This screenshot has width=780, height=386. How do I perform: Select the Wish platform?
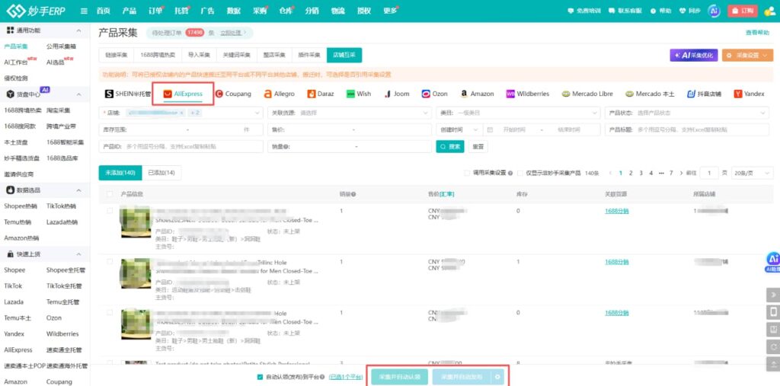tap(358, 94)
